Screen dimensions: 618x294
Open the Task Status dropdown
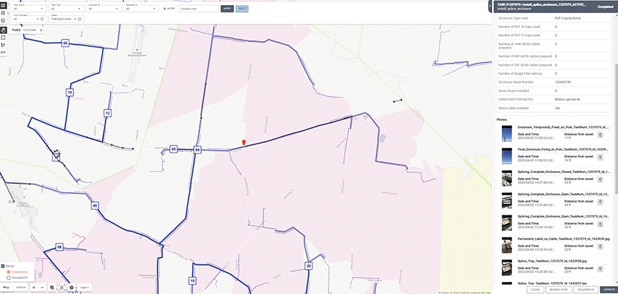[x=29, y=9]
